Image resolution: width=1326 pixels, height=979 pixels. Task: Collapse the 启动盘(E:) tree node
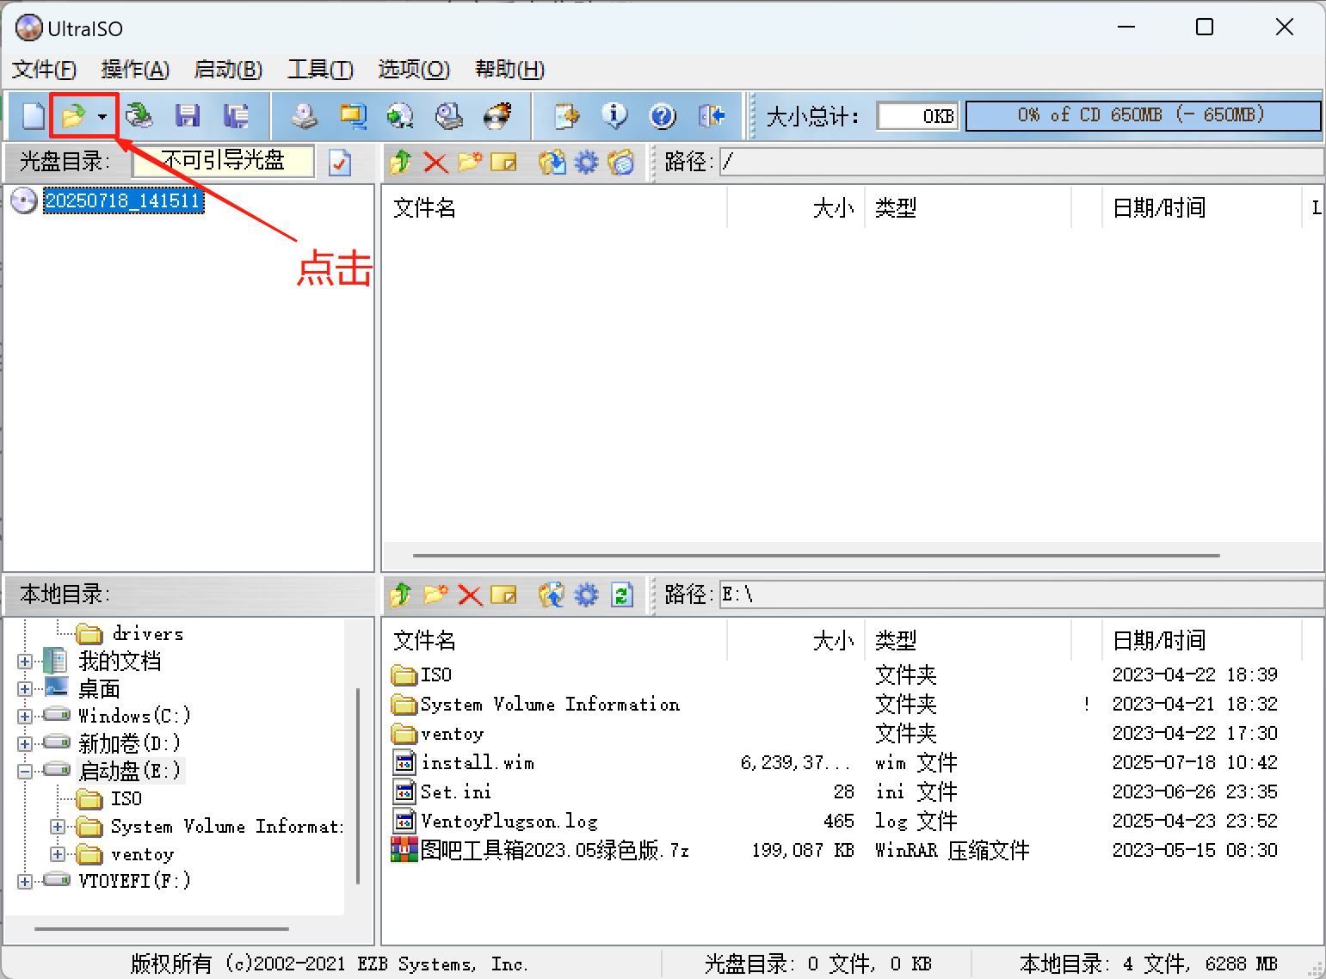(25, 771)
